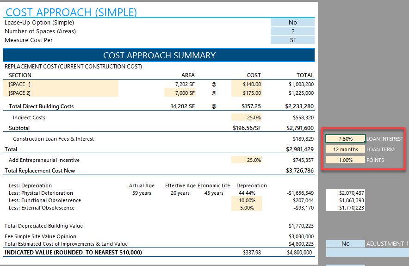Image resolution: width=409 pixels, height=266 pixels.
Task: Select the 1.00% points cell
Action: coord(345,160)
